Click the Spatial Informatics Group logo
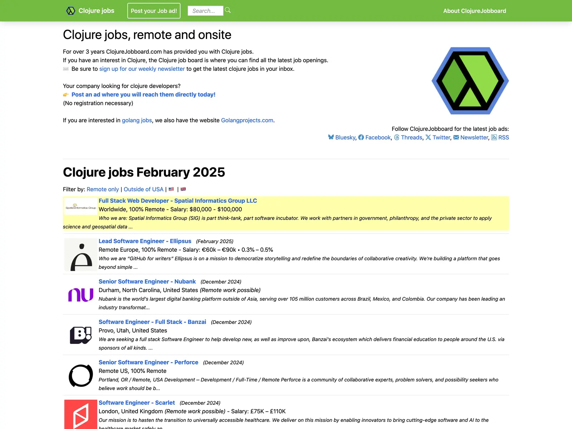Image resolution: width=572 pixels, height=429 pixels. [81, 206]
